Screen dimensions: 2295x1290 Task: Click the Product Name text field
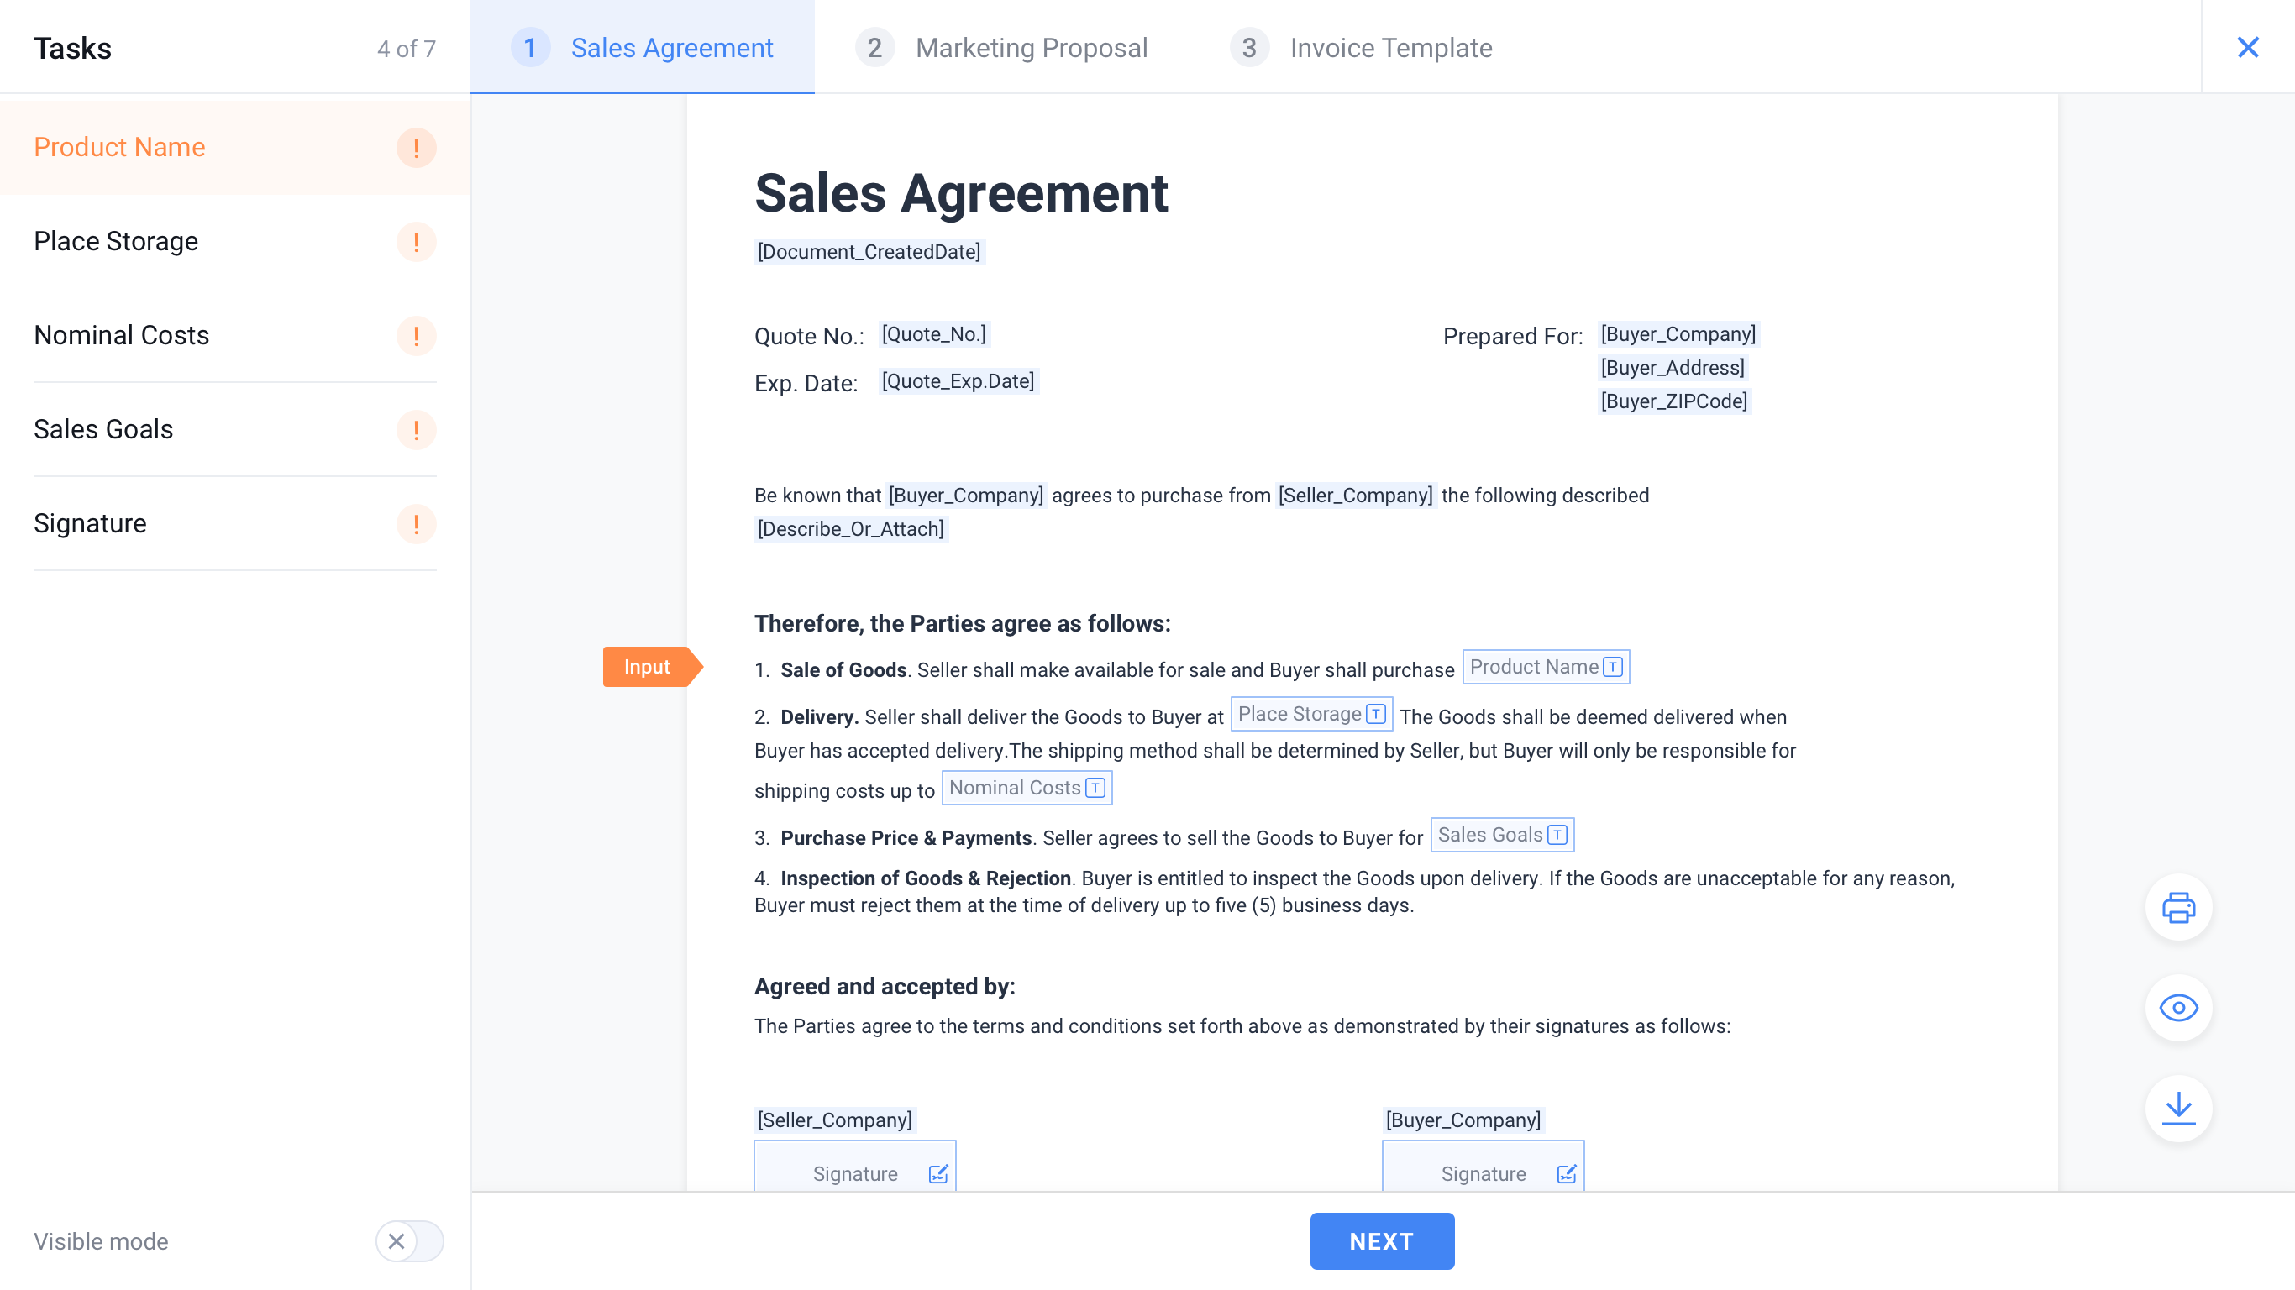[1545, 668]
